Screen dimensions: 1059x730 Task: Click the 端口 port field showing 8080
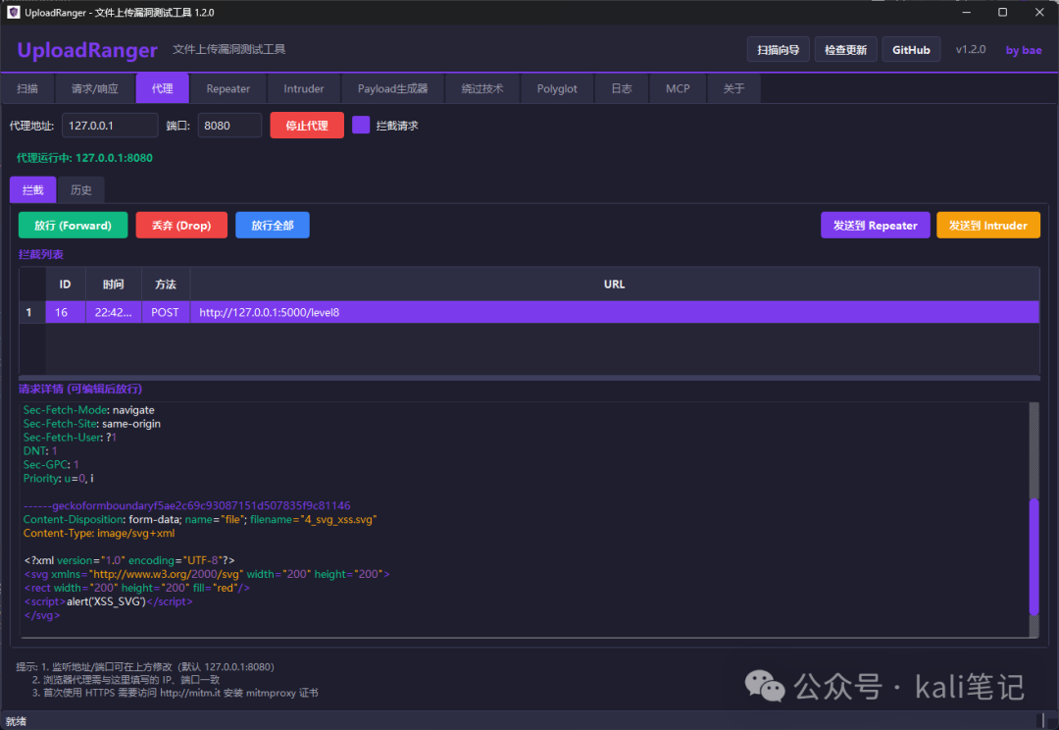pyautogui.click(x=229, y=125)
